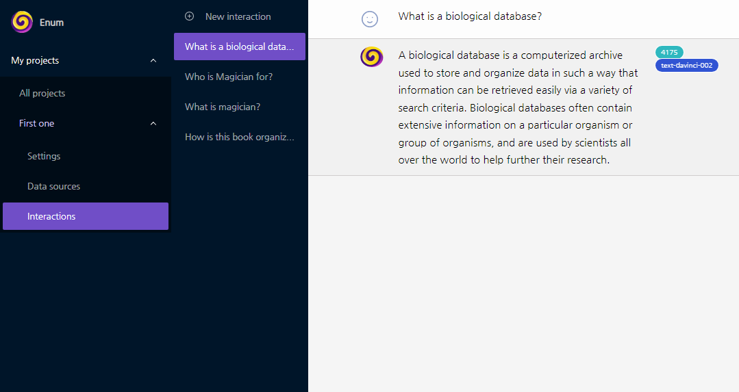Start a New interaction

tap(238, 16)
